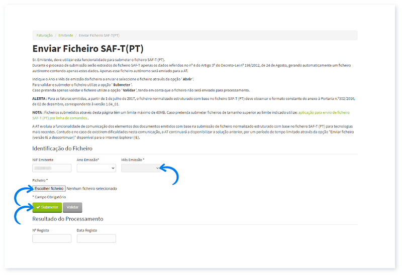The image size is (402, 275).
Task: Click the 'Enviar Ficheiro SAF-T(PT)' page heading
Action: [88, 49]
